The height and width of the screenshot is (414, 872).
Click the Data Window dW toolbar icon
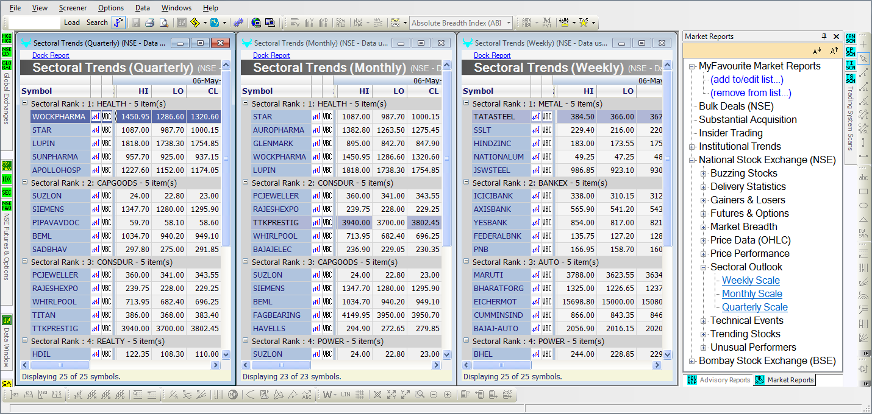(x=182, y=23)
